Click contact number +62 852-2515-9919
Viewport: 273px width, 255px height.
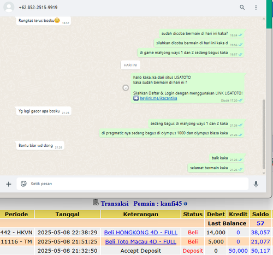point(38,8)
